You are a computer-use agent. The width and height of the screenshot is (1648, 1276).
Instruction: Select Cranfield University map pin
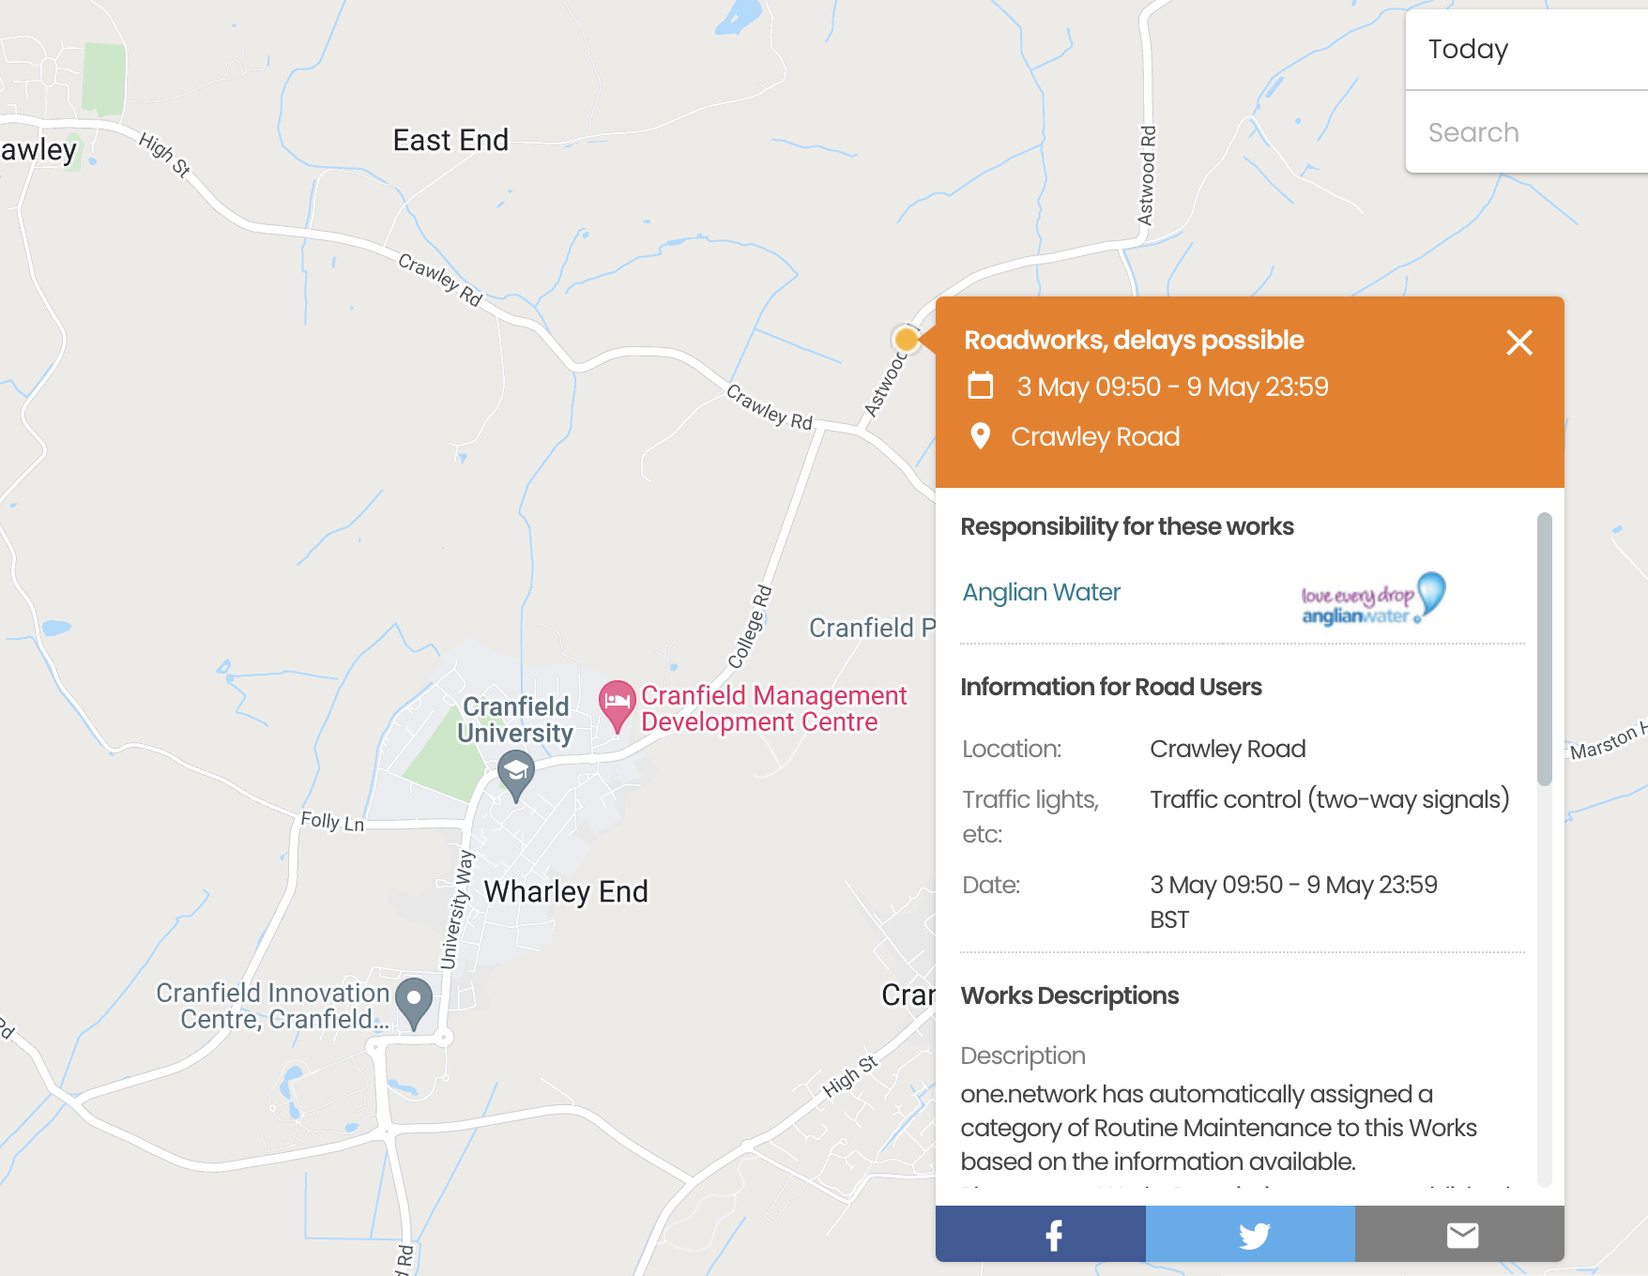[515, 776]
